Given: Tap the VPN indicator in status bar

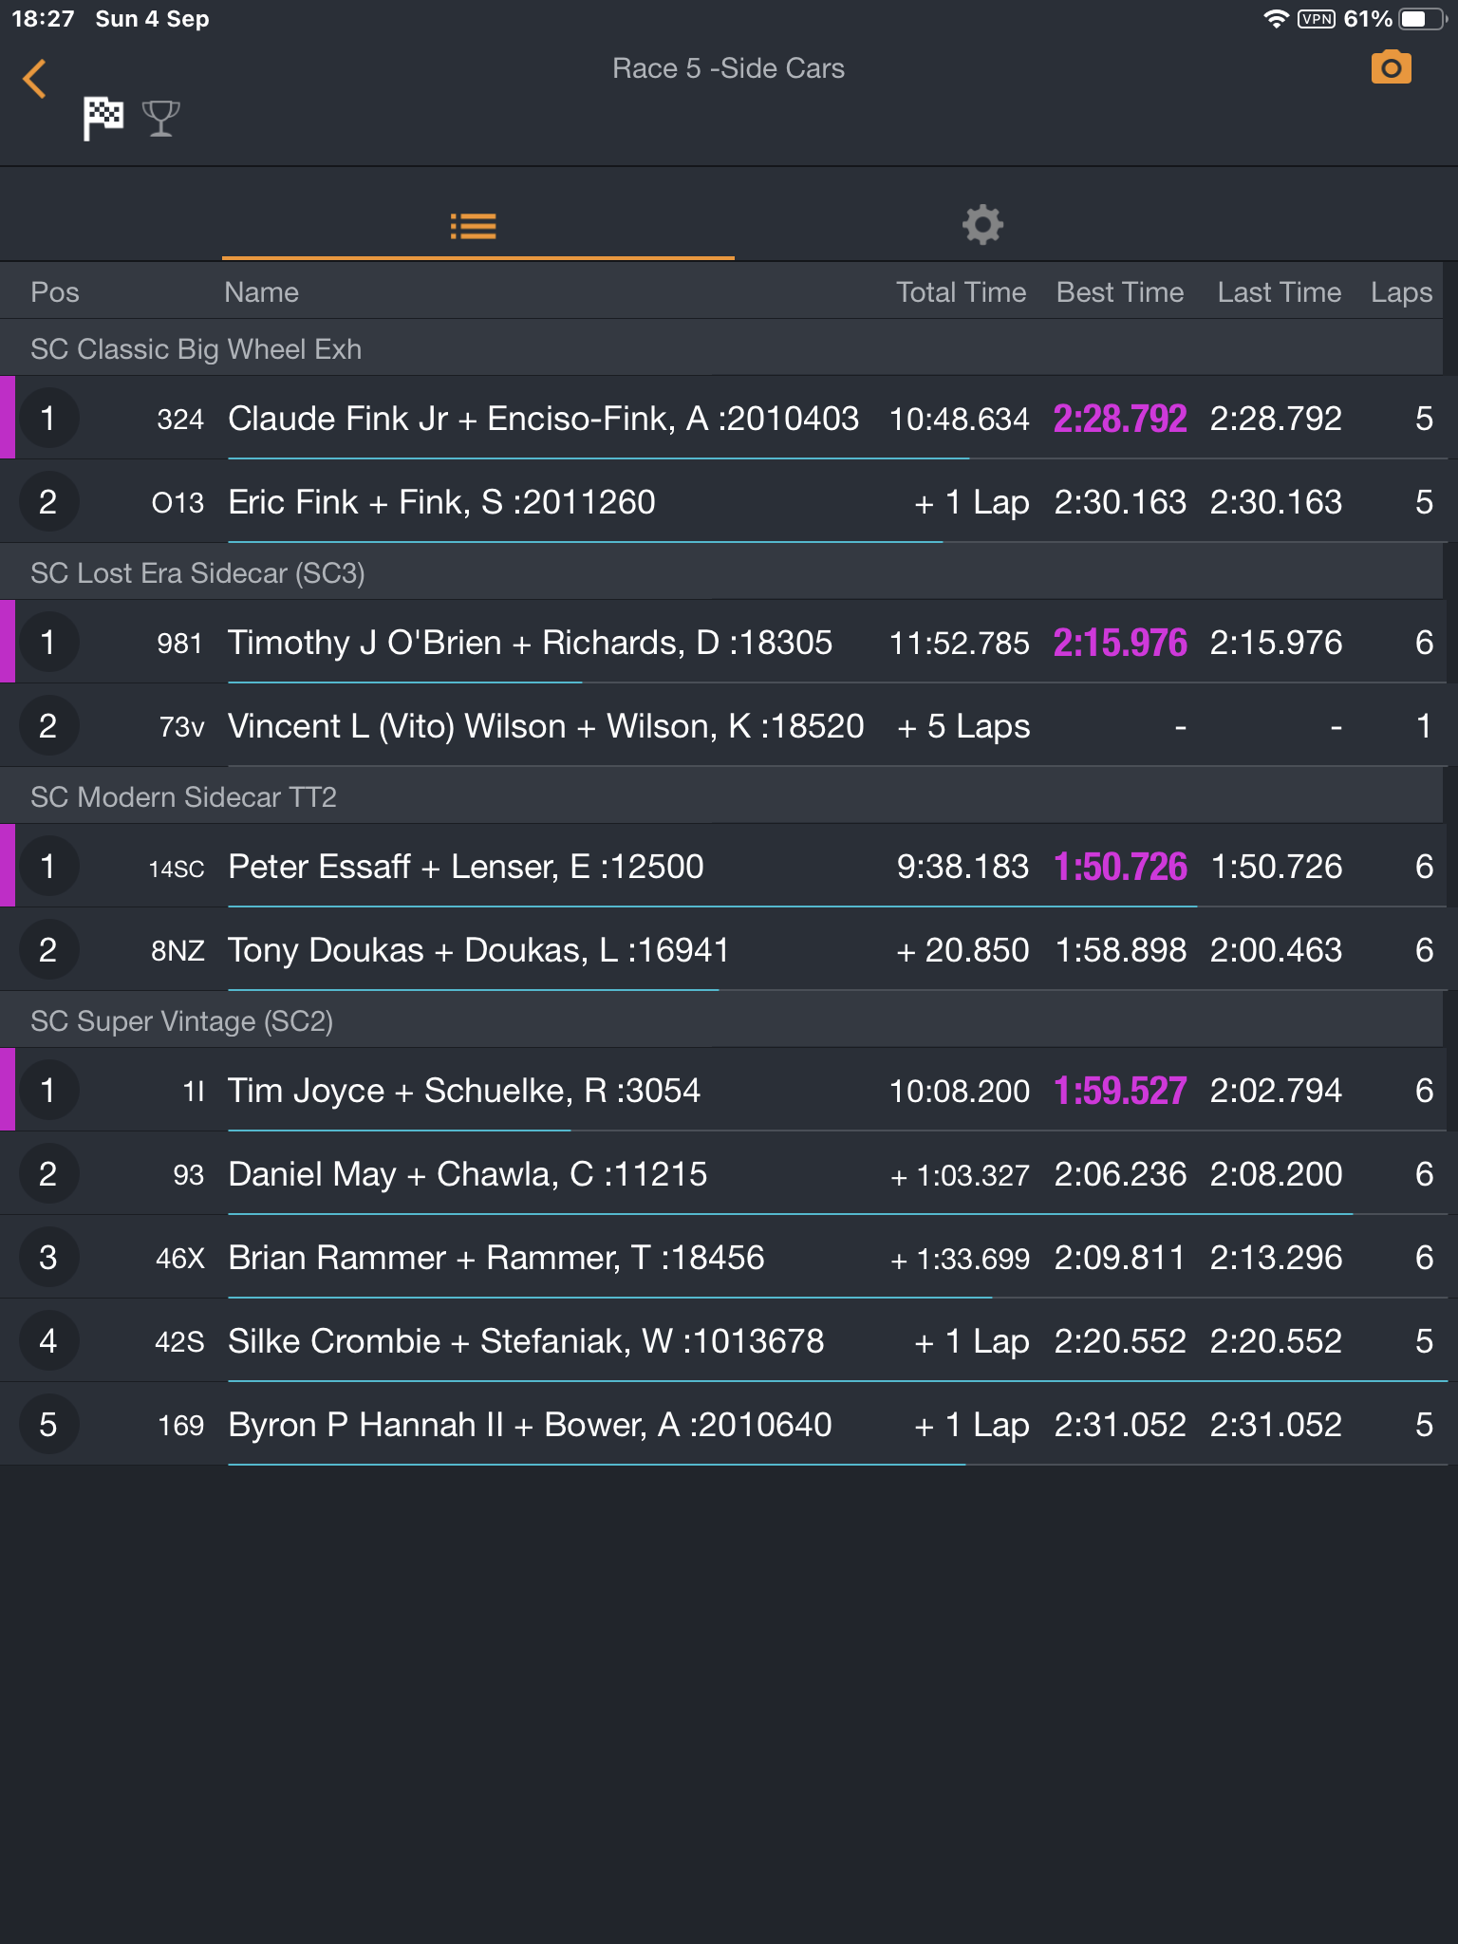Looking at the screenshot, I should point(1316,19).
